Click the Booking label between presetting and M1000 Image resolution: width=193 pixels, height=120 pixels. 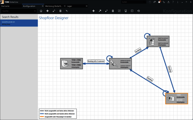point(170,69)
